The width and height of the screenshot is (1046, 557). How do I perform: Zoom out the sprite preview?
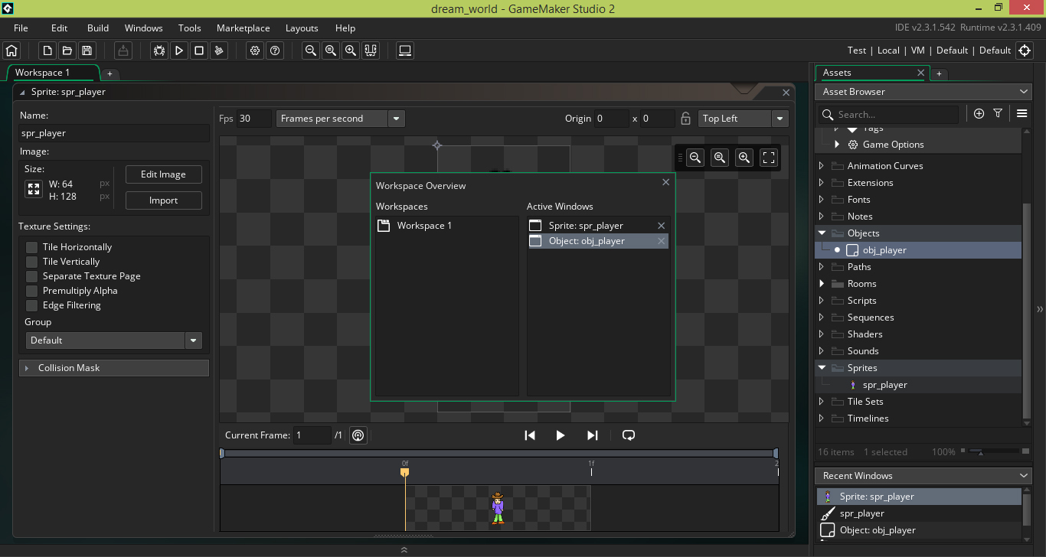coord(695,158)
